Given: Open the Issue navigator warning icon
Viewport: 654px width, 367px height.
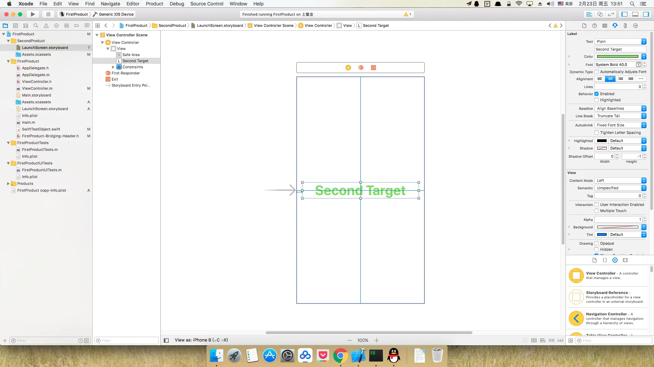Looking at the screenshot, I should pos(46,25).
